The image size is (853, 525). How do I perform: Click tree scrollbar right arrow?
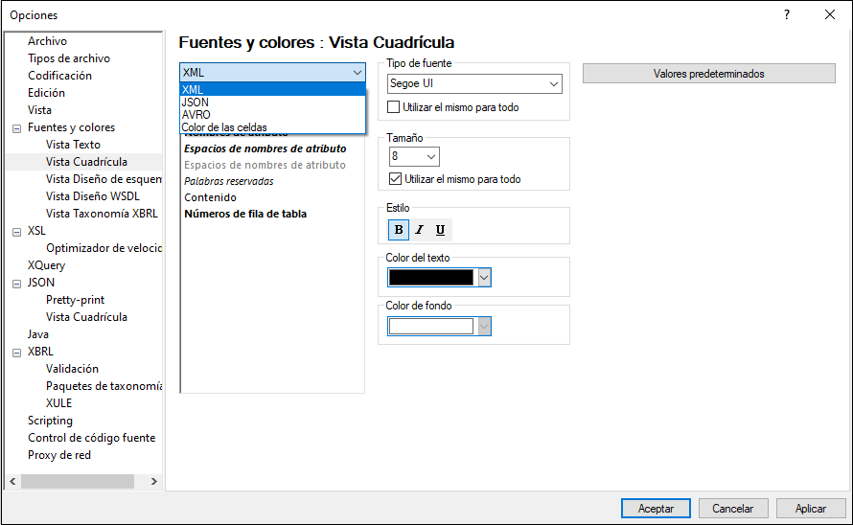tap(154, 481)
